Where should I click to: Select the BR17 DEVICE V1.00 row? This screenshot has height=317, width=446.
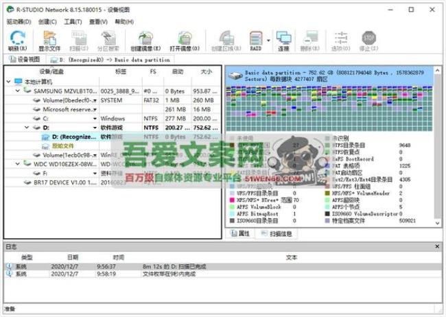113,182
